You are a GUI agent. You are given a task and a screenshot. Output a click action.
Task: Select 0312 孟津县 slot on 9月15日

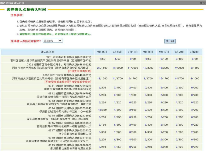click(102, 95)
